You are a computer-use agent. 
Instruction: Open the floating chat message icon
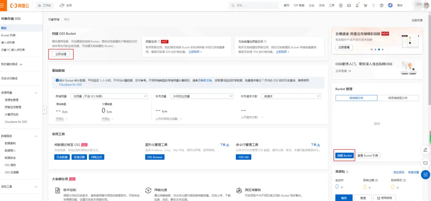[x=426, y=163]
